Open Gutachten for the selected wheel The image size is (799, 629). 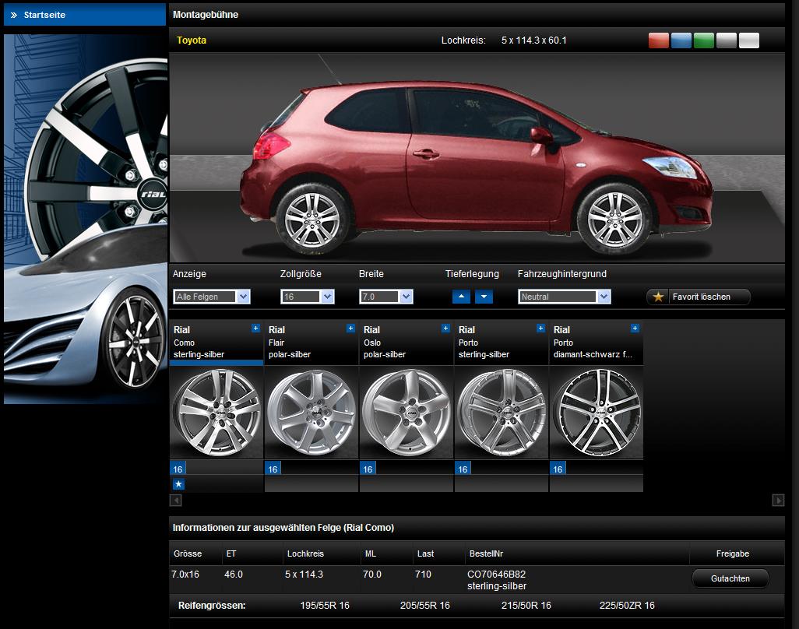pos(730,578)
